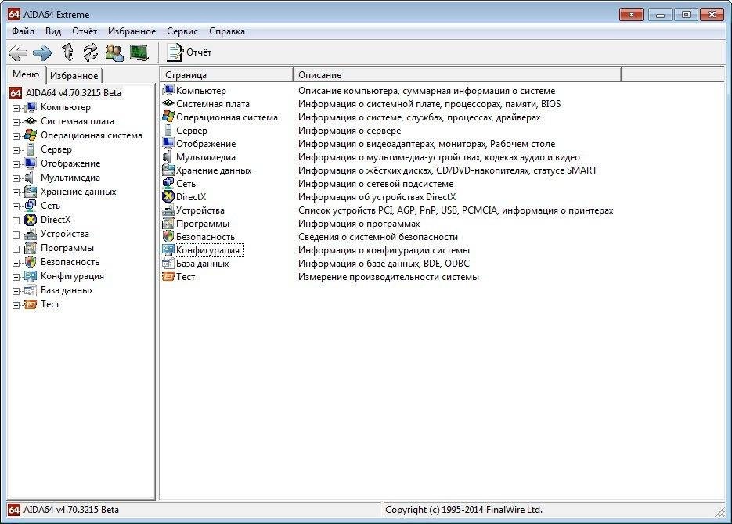Click the AIDA64 logo in status bar

(14, 510)
